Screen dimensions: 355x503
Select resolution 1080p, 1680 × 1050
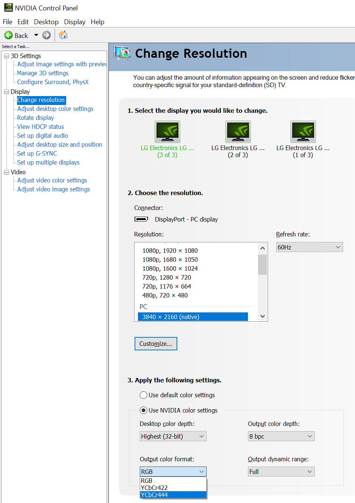170,260
